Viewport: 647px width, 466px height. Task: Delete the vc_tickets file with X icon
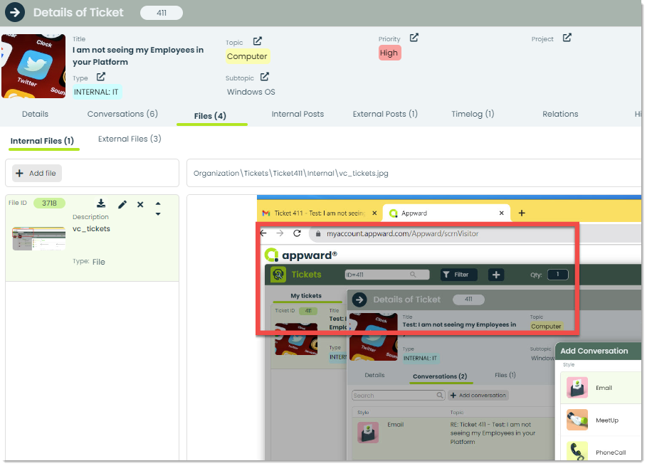(140, 205)
